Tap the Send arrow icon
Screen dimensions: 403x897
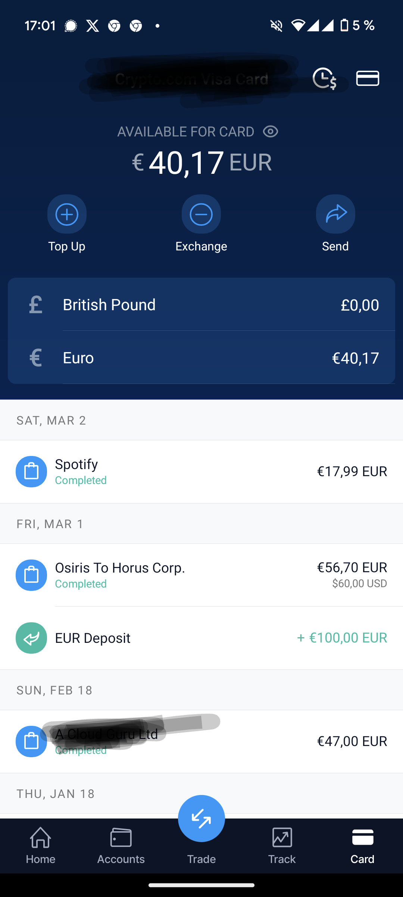pyautogui.click(x=335, y=214)
